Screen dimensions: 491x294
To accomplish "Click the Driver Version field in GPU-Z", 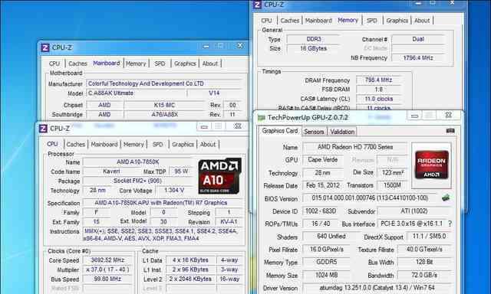I will [x=377, y=287].
